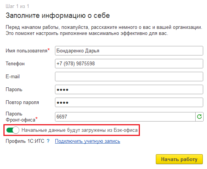Click the Пароль Фронт-офиса field with 6697
Image resolution: width=207 pixels, height=169 pixels.
point(125,117)
